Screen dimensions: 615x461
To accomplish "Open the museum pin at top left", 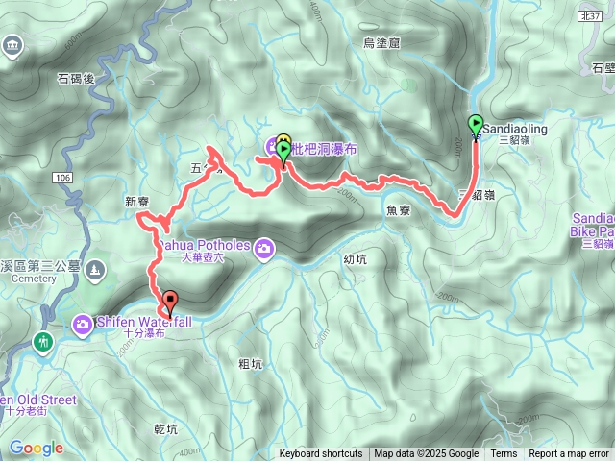I will click(12, 47).
